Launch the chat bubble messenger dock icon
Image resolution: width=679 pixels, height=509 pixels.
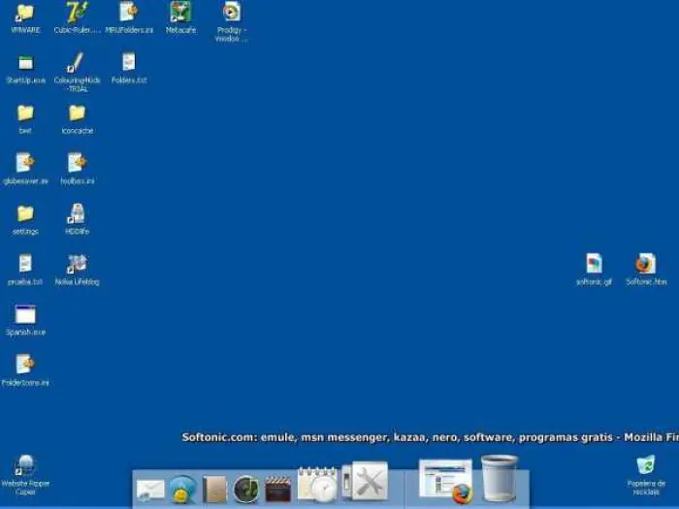pyautogui.click(x=182, y=490)
